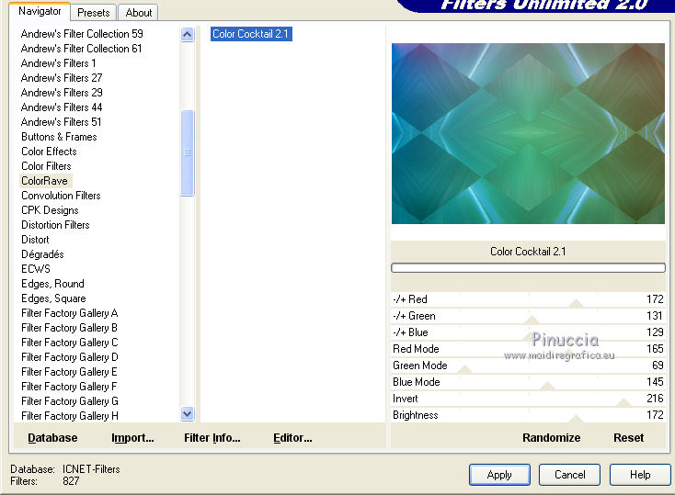675x495 pixels.
Task: Select Color Cocktail 2.1 in the filter list
Action: coord(251,34)
